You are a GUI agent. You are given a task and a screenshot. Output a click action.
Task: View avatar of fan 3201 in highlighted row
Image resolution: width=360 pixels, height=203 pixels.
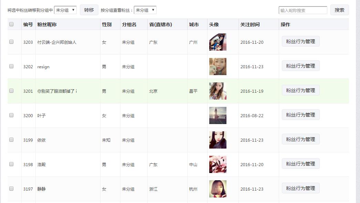pyautogui.click(x=218, y=91)
